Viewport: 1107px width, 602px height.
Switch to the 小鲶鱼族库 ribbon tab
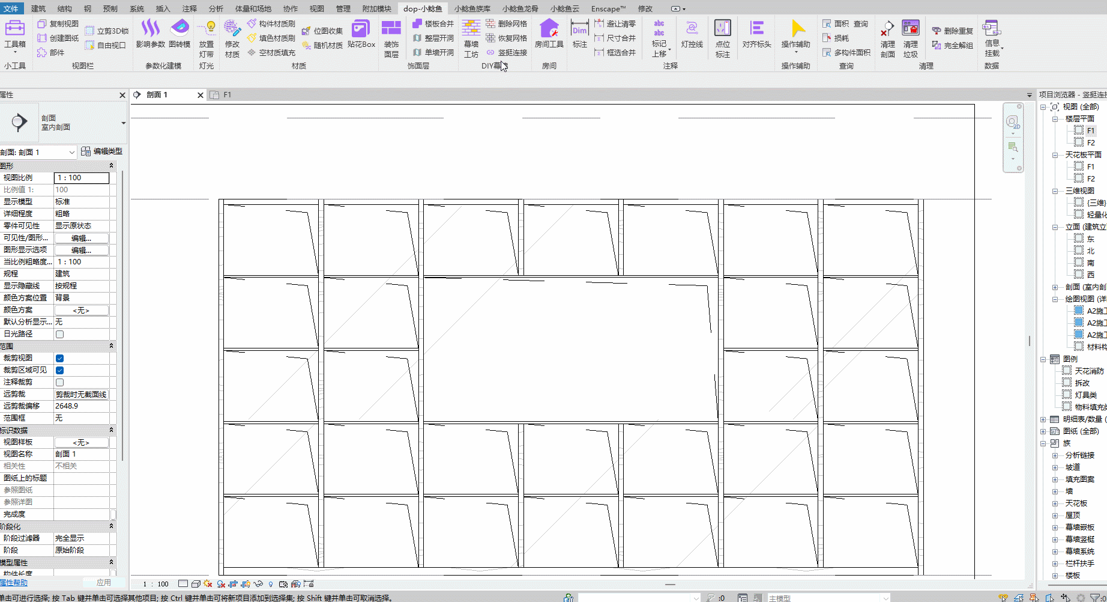472,8
